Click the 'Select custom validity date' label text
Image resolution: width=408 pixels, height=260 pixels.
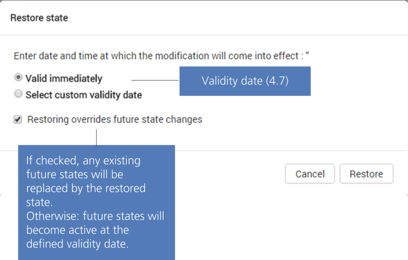point(84,95)
